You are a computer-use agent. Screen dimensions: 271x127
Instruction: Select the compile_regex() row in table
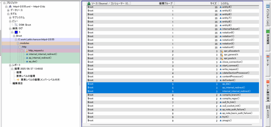click(x=172, y=98)
